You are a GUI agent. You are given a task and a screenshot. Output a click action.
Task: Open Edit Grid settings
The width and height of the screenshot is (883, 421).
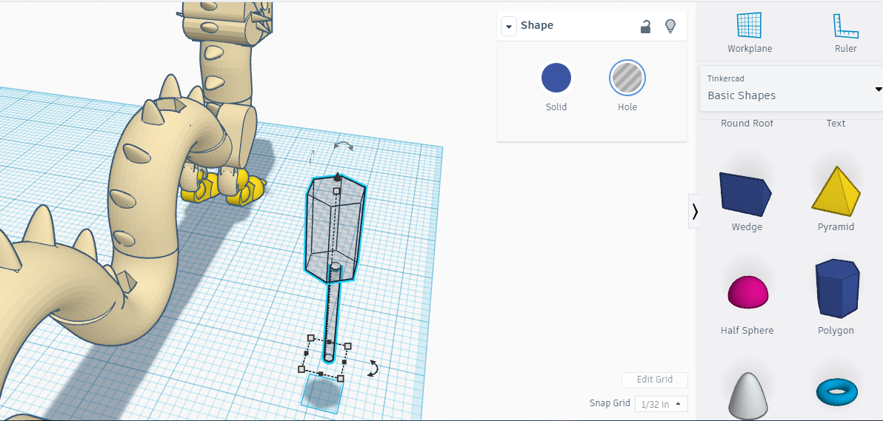654,380
